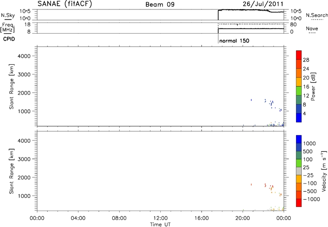The width and height of the screenshot is (328, 227).
Task: Click the "4" value on the power colorbar
Action: [x=304, y=113]
